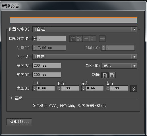Click the 间距 spacing field showing 7.06 mm

click(x=51, y=48)
